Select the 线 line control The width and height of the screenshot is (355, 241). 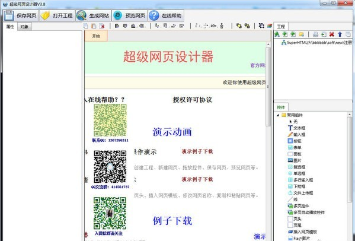(x=293, y=199)
